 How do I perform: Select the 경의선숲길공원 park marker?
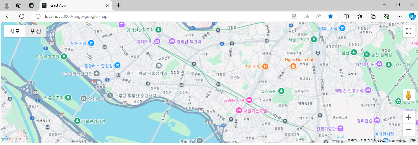click(x=158, y=30)
